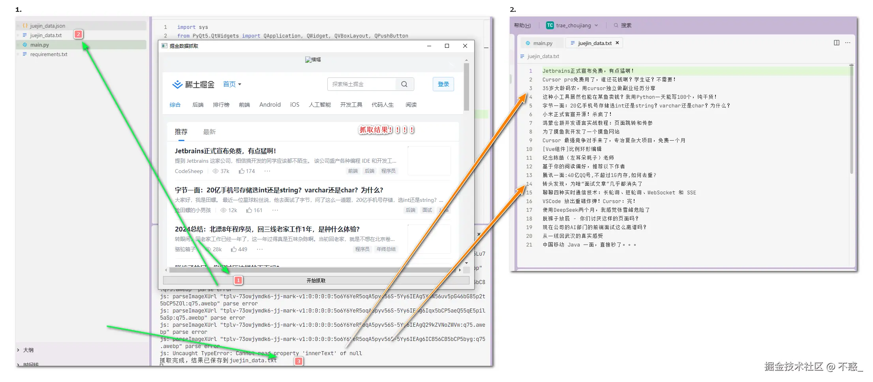This screenshot has width=873, height=382.
Task: Select main.py in the file explorer
Action: tap(81, 45)
